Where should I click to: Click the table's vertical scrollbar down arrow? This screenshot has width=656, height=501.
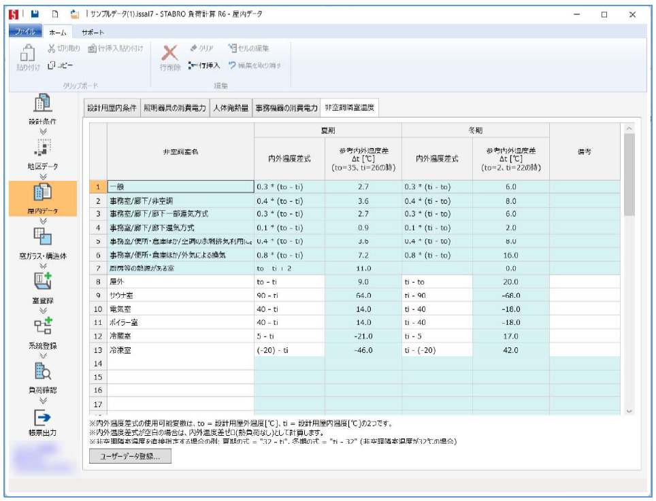click(x=628, y=410)
